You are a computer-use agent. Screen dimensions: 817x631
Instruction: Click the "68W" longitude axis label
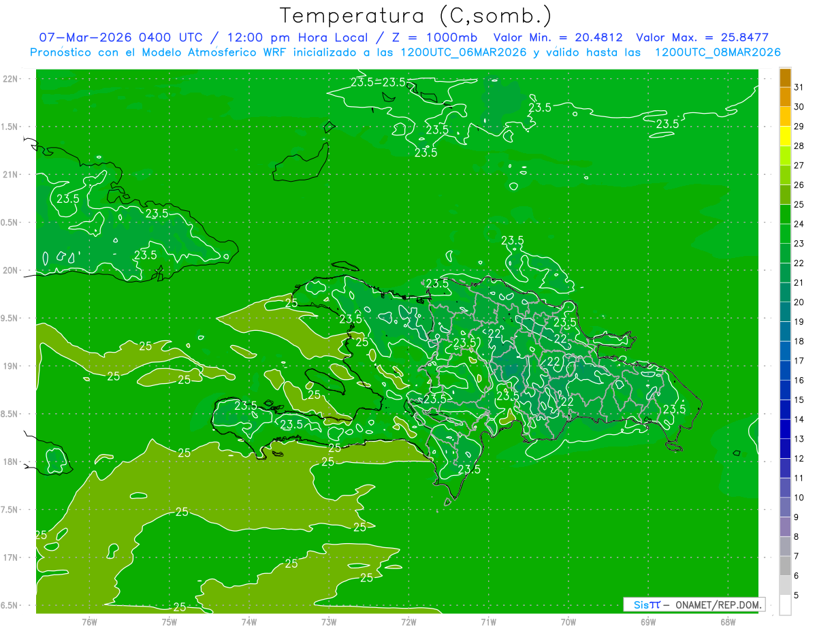(728, 621)
